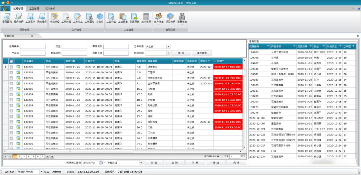The height and width of the screenshot is (175, 361).
Task: Check the row checkbox for part 传动板固定梁
Action: coord(11,78)
